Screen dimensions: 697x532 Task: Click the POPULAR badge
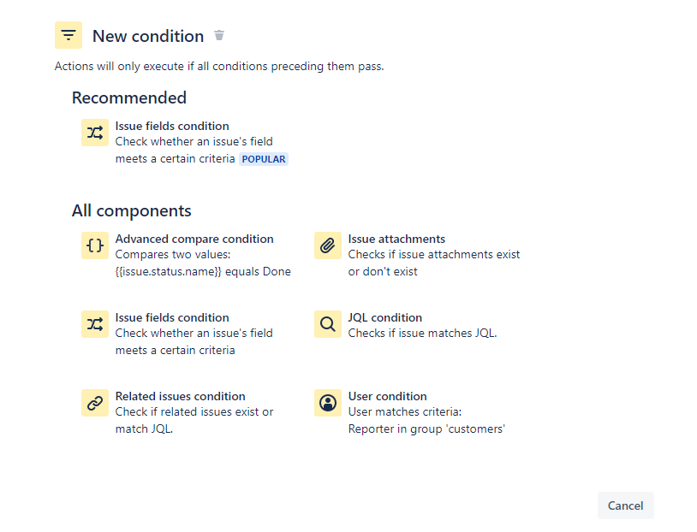(264, 159)
